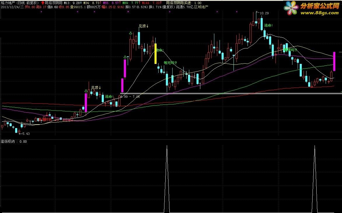Click the date 2013/12/24/二
Viewport: 342px width, 213px height.
tap(12, 7)
